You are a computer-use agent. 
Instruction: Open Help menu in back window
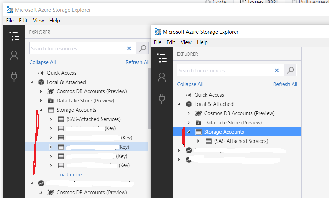pyautogui.click(x=55, y=21)
